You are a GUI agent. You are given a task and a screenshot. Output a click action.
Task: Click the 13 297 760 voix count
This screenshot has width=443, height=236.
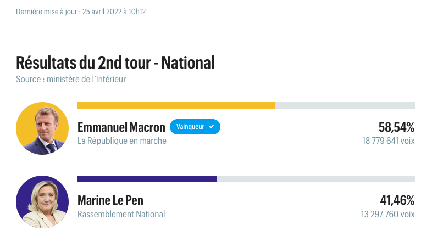388,214
